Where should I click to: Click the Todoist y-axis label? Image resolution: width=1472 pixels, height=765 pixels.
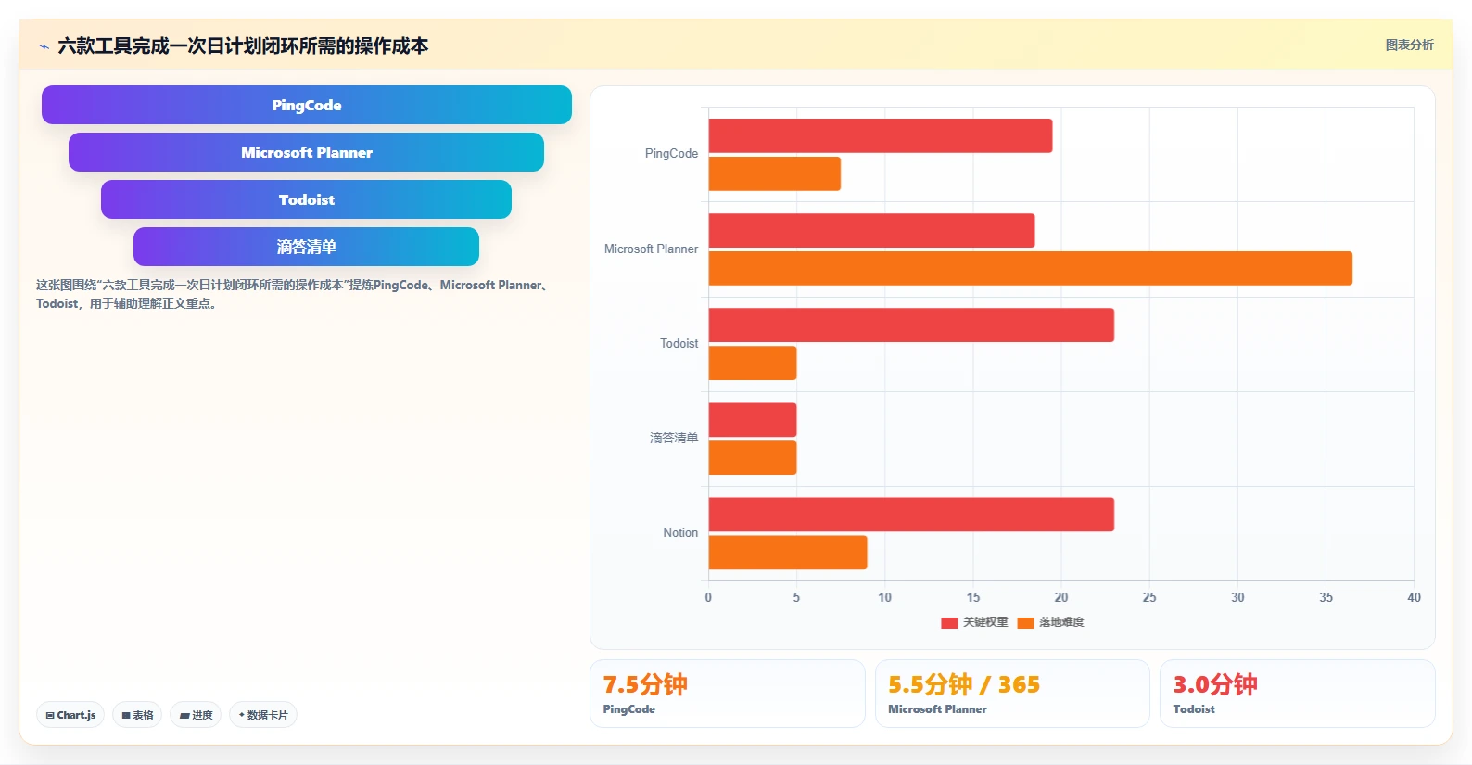click(x=679, y=344)
